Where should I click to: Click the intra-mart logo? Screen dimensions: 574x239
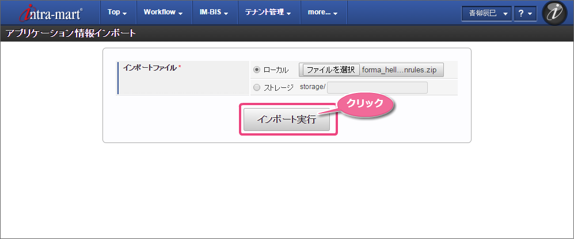point(51,13)
